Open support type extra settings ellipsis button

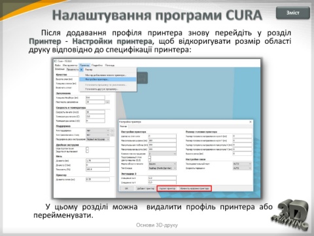coord(112,130)
